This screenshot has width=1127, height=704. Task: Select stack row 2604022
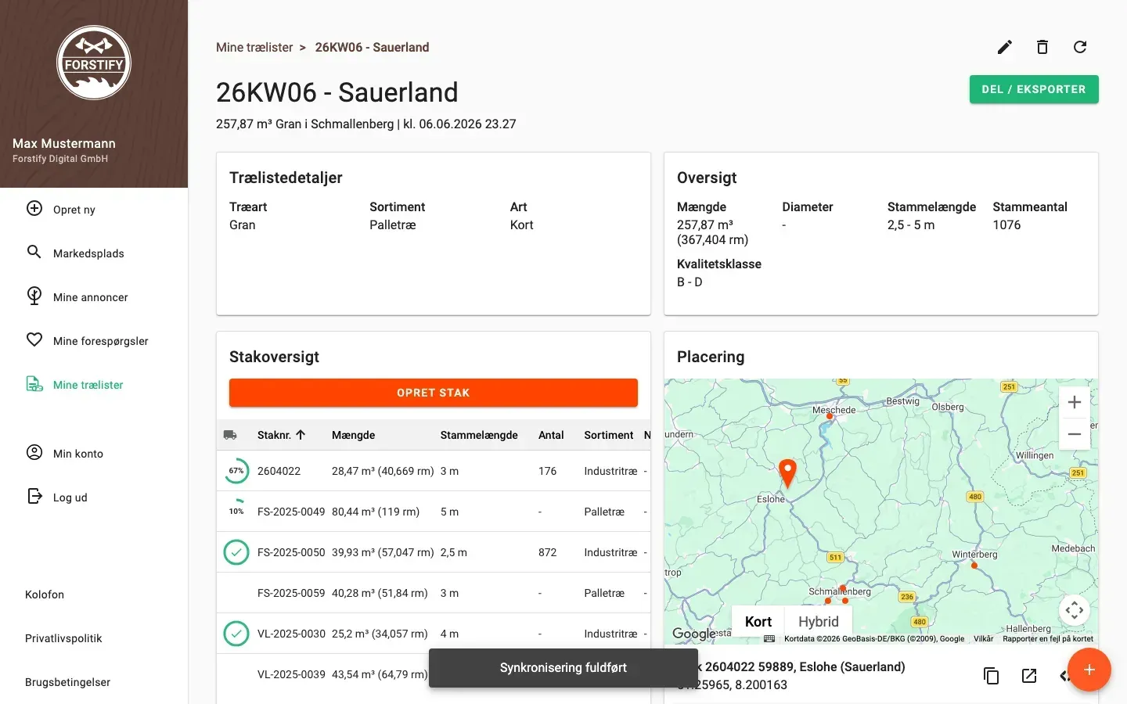point(434,471)
